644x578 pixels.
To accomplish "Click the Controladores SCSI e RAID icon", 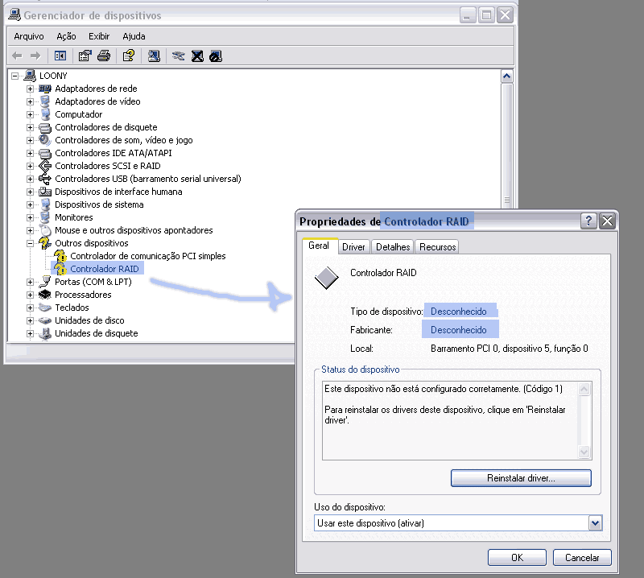I will [x=45, y=166].
